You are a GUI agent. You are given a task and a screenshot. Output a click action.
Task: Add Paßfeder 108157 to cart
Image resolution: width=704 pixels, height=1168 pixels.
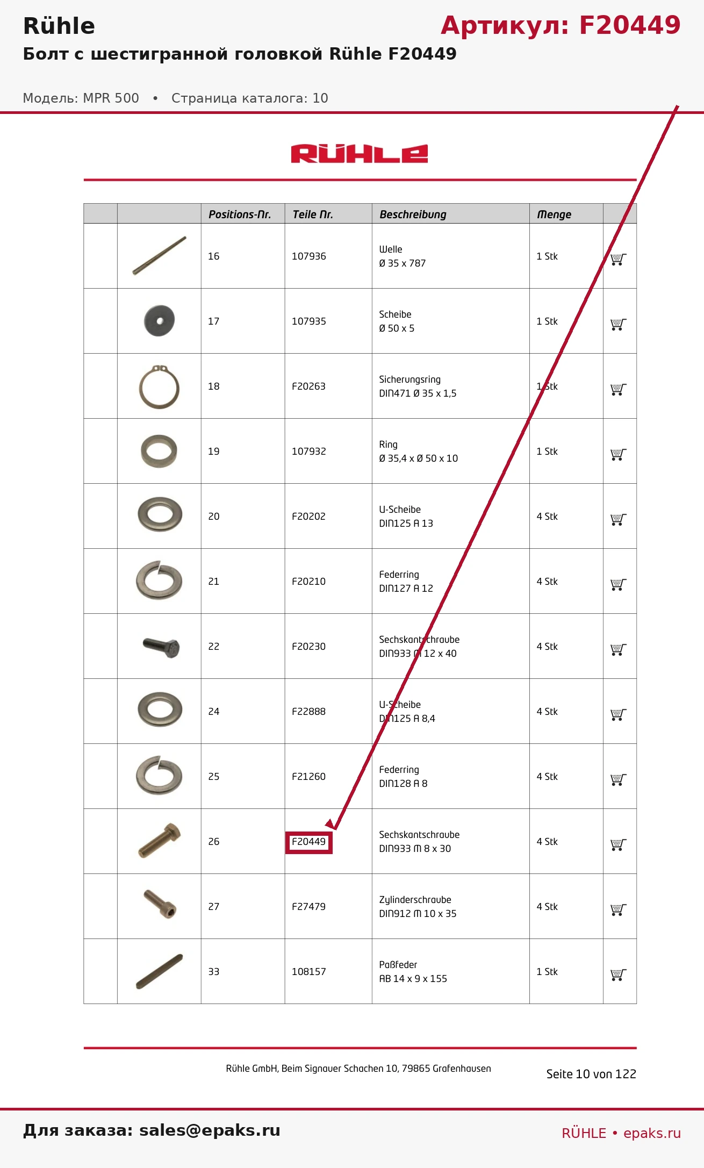tap(619, 974)
